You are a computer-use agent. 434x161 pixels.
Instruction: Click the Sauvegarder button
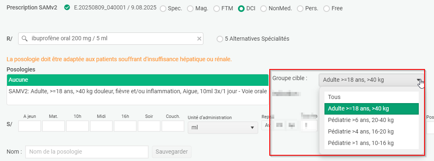point(172,152)
